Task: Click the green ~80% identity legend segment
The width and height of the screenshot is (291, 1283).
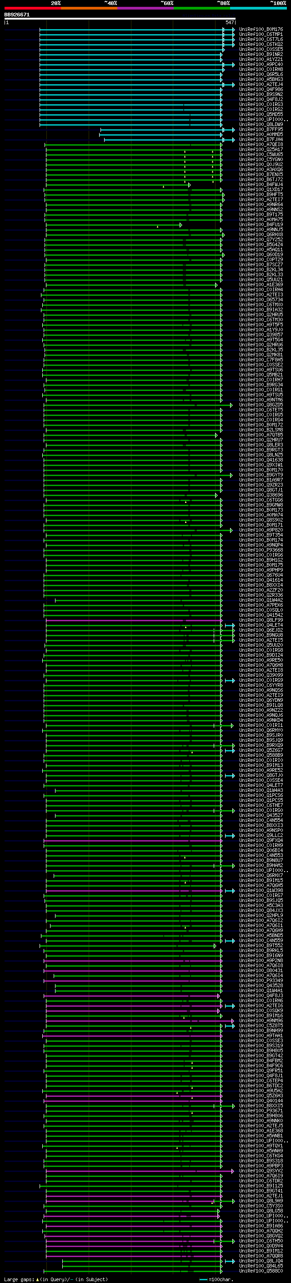Action: point(202,8)
